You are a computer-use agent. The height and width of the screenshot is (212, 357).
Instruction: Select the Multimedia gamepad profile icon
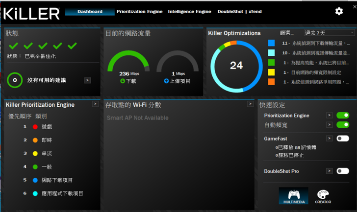pos(294,196)
